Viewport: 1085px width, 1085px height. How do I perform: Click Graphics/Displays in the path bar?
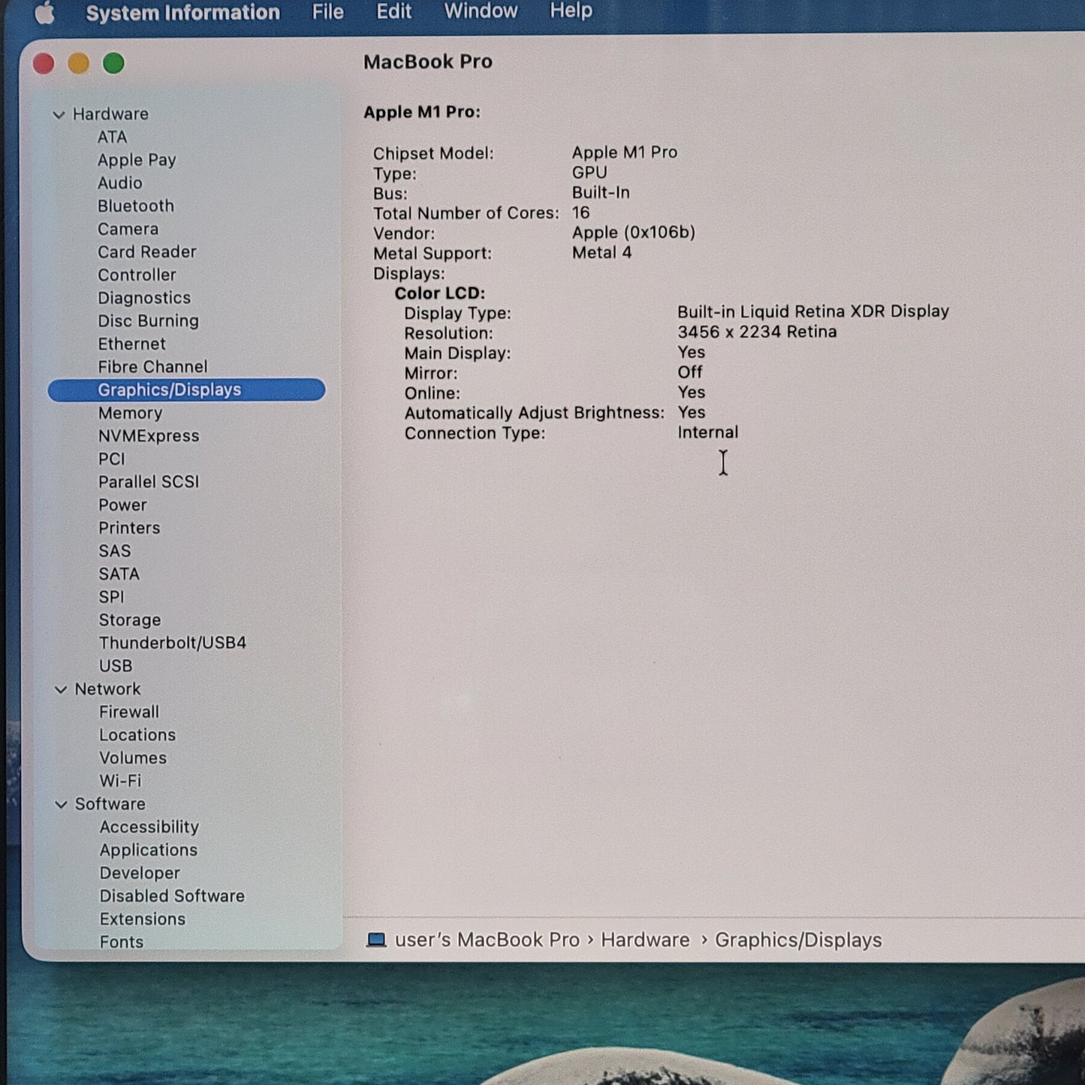(798, 941)
